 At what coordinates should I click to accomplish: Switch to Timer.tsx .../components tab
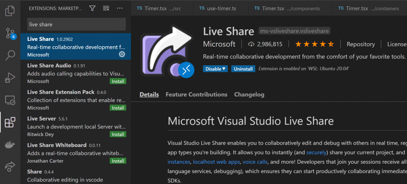pos(290,8)
